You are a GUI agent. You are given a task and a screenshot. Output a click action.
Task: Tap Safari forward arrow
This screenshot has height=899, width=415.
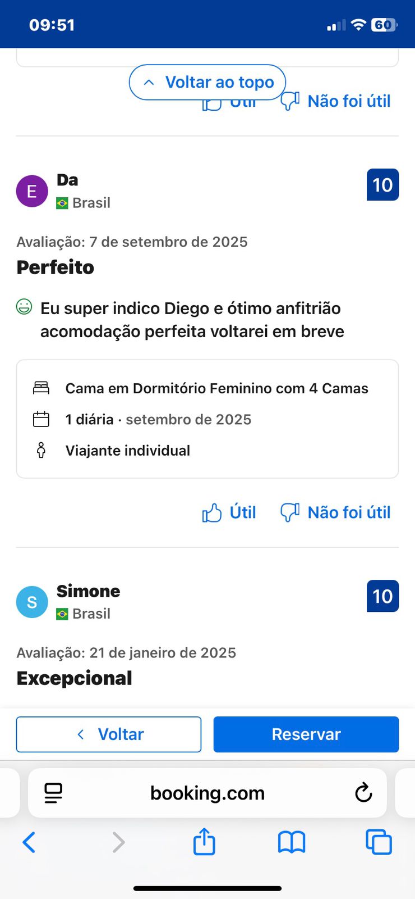tap(118, 842)
